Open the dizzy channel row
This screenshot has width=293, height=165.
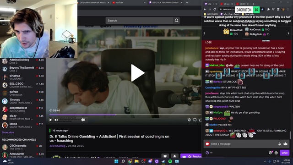[x=23, y=117]
